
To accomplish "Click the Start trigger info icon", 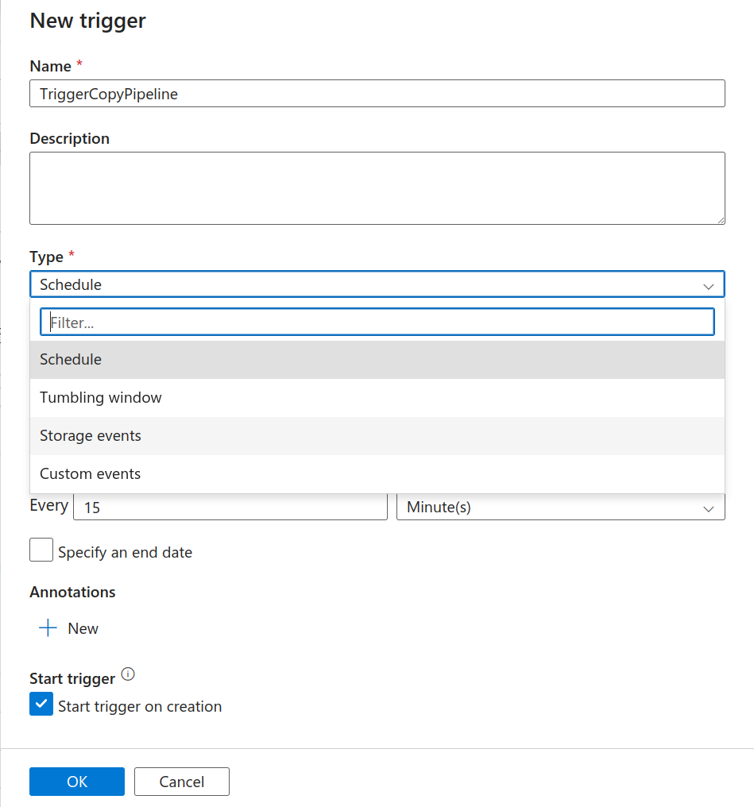I will pyautogui.click(x=128, y=674).
